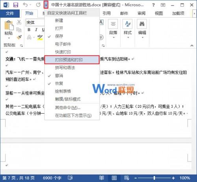Zoom in with the plus button

tap(173, 178)
